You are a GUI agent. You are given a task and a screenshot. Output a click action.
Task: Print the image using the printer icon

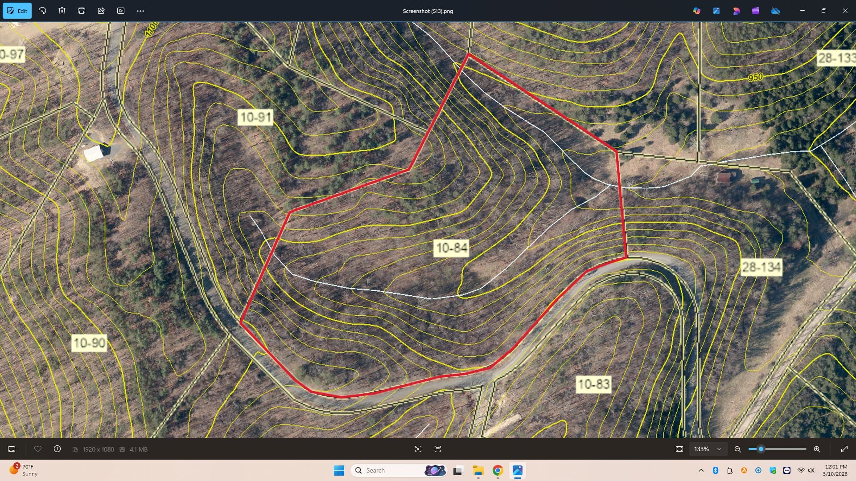(82, 11)
